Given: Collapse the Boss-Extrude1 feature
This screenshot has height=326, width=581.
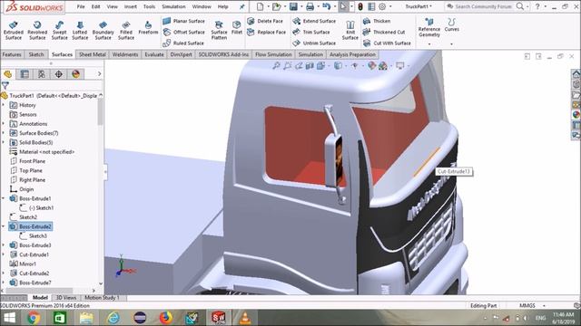Looking at the screenshot, I should coord(4,198).
